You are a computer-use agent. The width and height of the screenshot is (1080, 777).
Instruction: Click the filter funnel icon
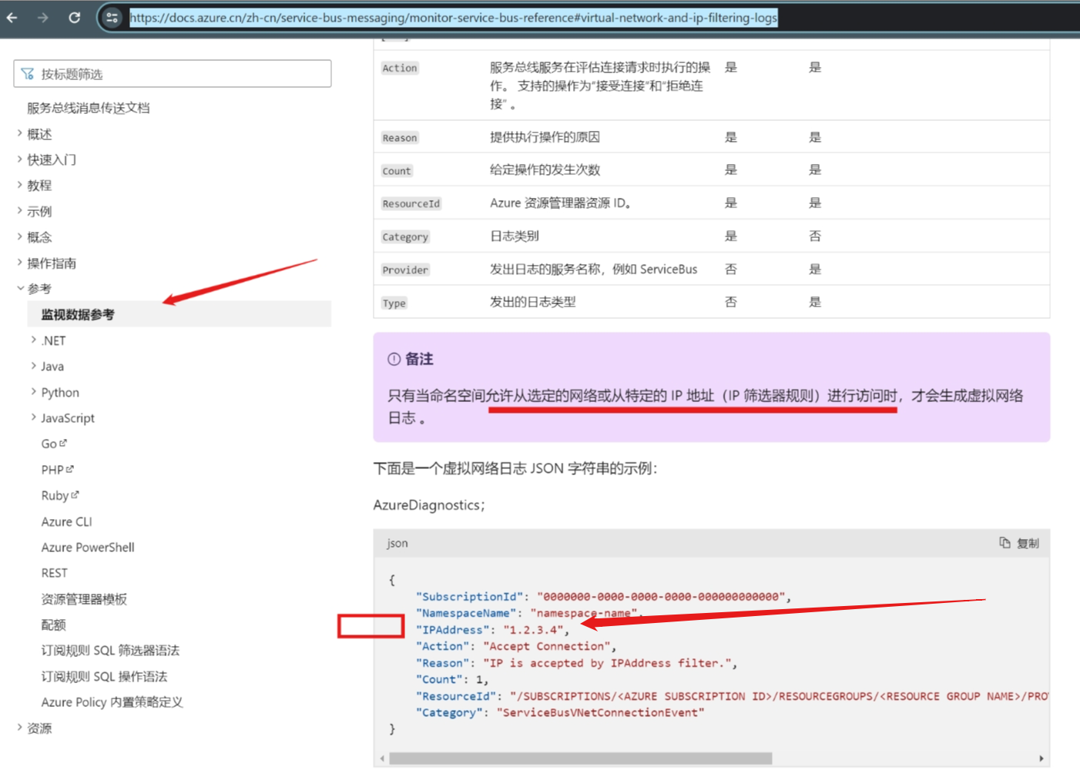click(28, 74)
